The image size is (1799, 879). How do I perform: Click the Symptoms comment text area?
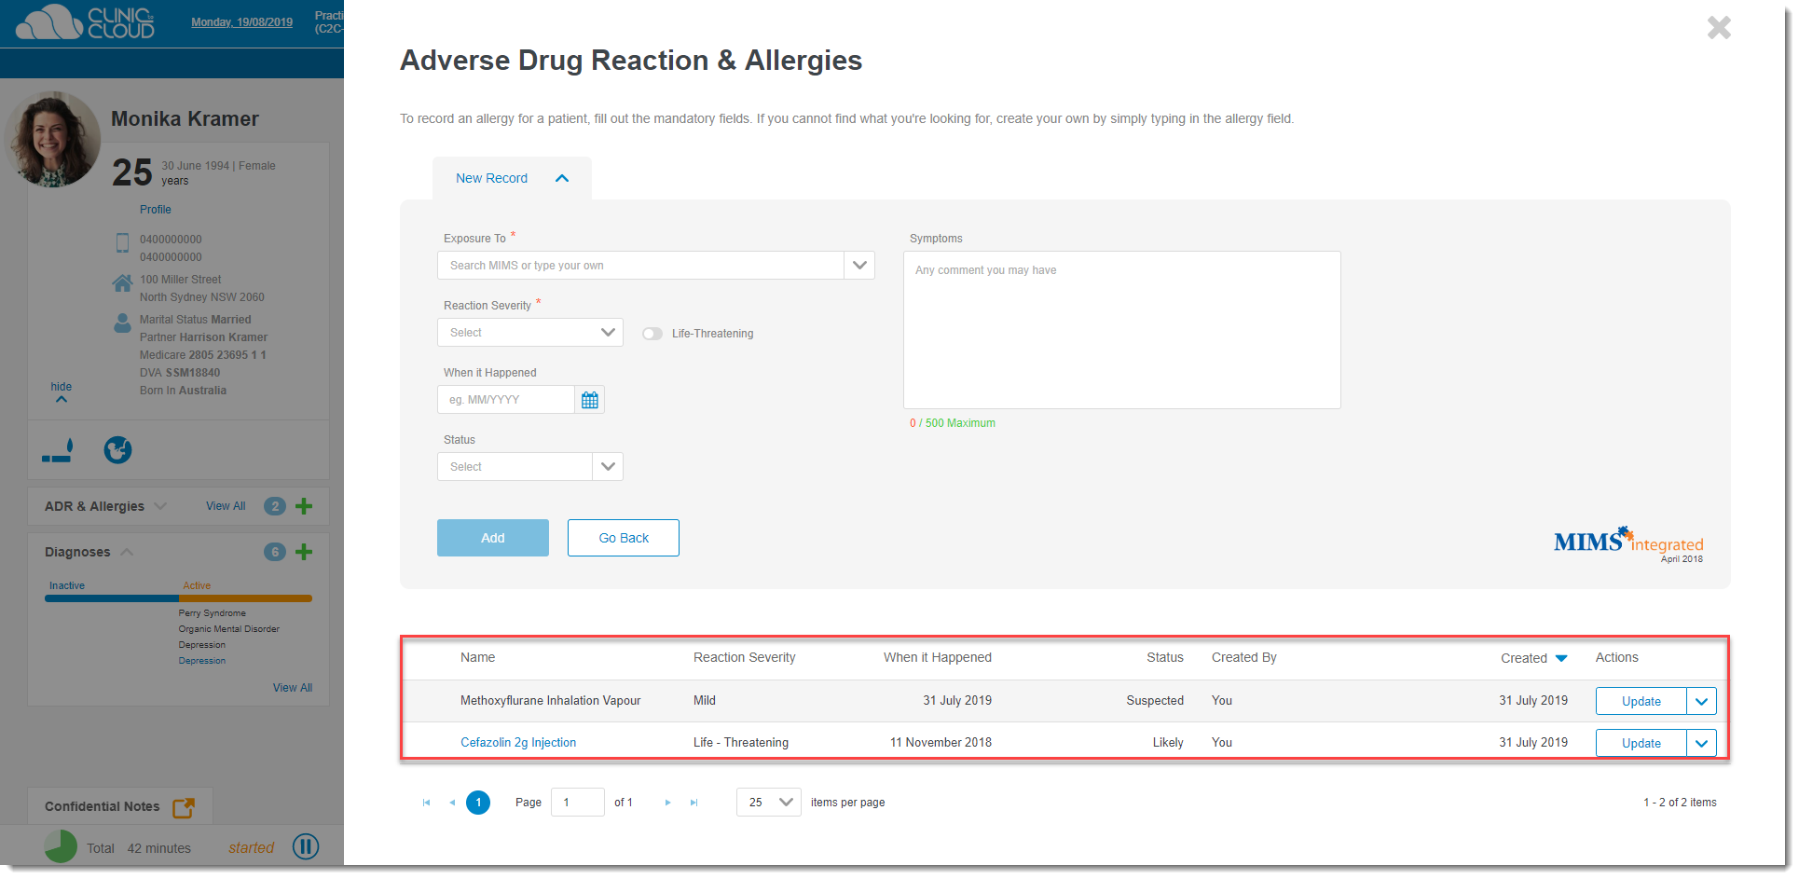tap(1122, 330)
